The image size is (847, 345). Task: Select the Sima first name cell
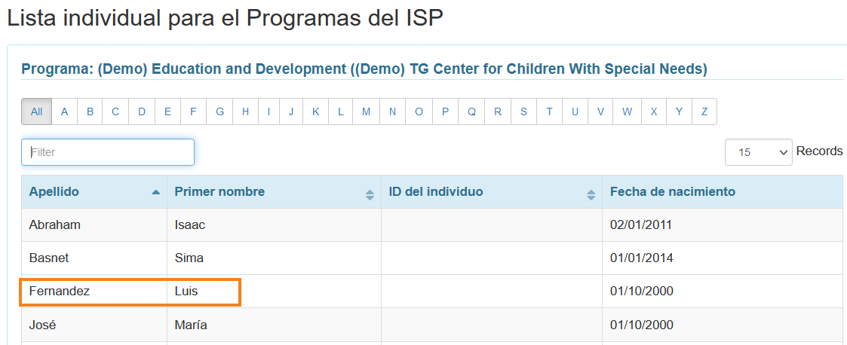(275, 258)
